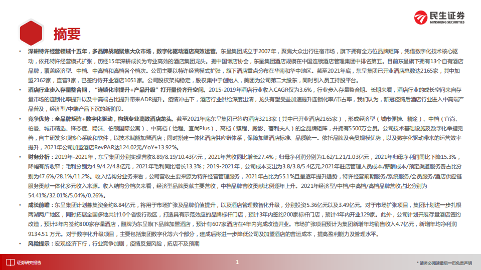Click the 财务分析 bullet heading
Image resolution: width=481 pixels, height=270 pixels.
click(39, 157)
